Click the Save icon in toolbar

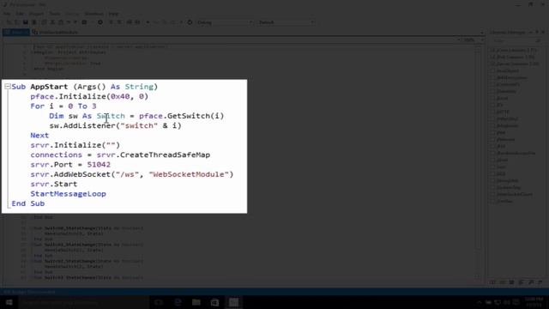(x=26, y=22)
